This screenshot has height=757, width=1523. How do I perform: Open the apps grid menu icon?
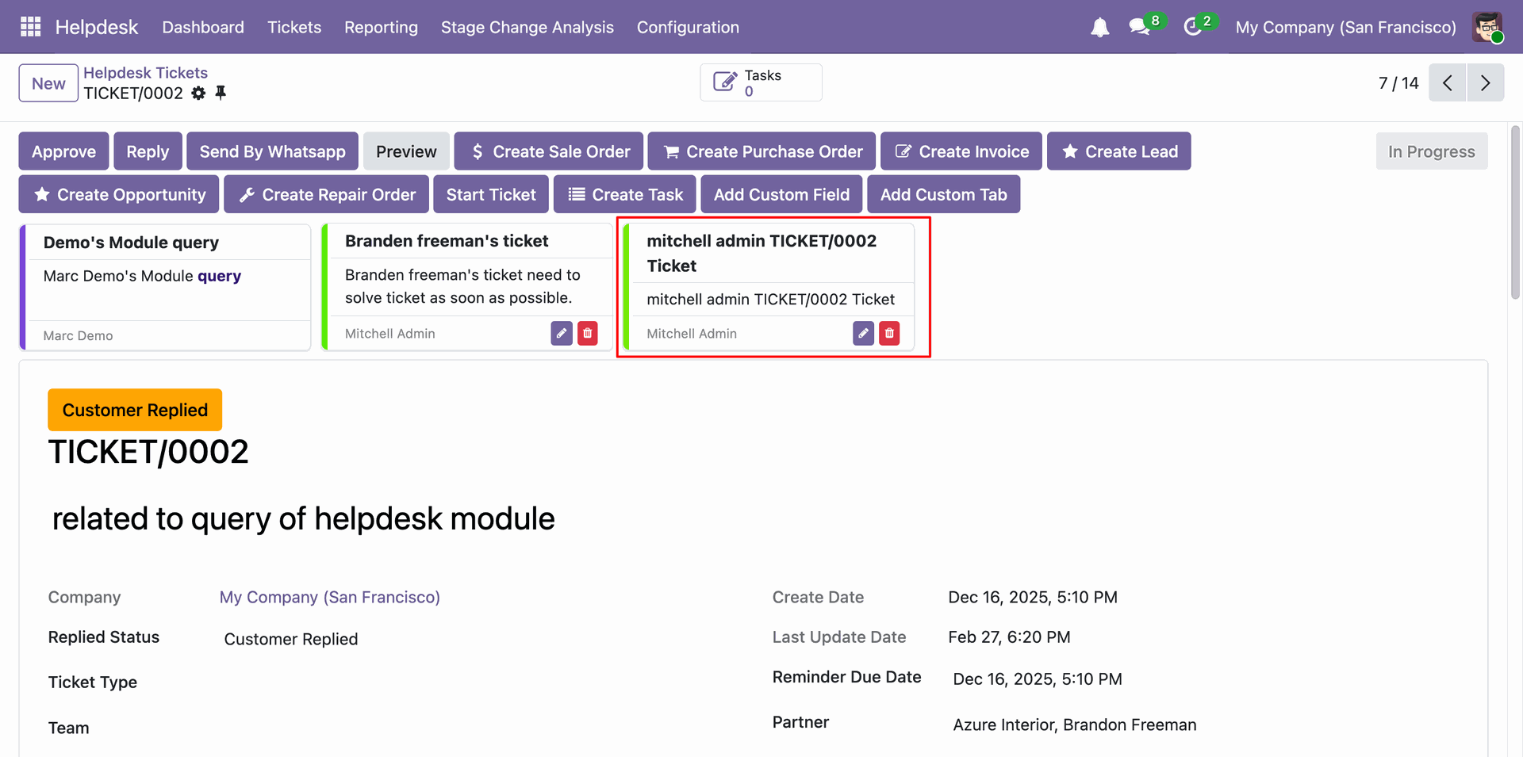click(x=30, y=27)
